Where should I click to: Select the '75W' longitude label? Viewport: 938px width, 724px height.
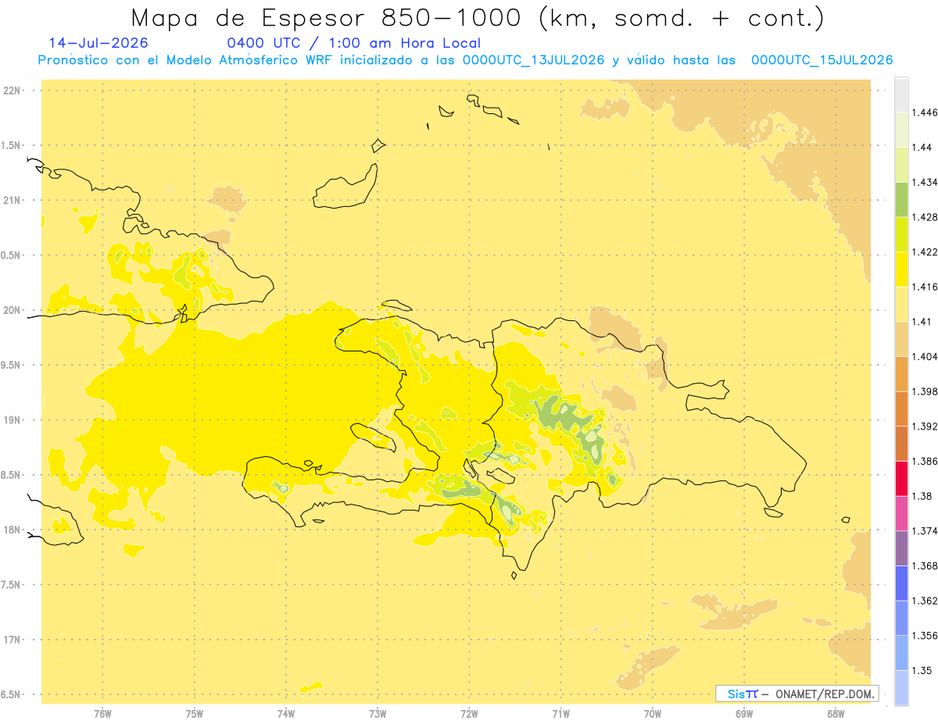tap(194, 715)
